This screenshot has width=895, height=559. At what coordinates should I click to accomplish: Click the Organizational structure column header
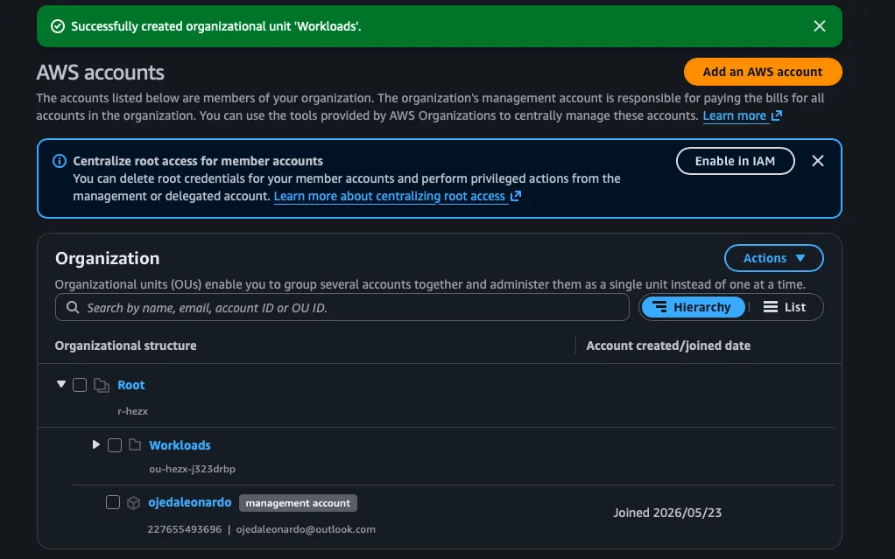tap(125, 346)
